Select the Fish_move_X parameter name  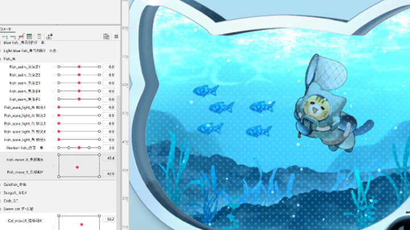(x=25, y=160)
